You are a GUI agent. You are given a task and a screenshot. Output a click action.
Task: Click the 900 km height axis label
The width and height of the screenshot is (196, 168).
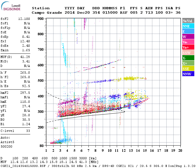[41, 19]
